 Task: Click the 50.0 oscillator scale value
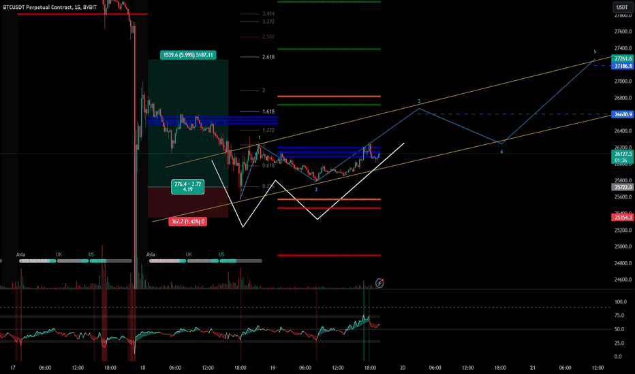point(619,330)
